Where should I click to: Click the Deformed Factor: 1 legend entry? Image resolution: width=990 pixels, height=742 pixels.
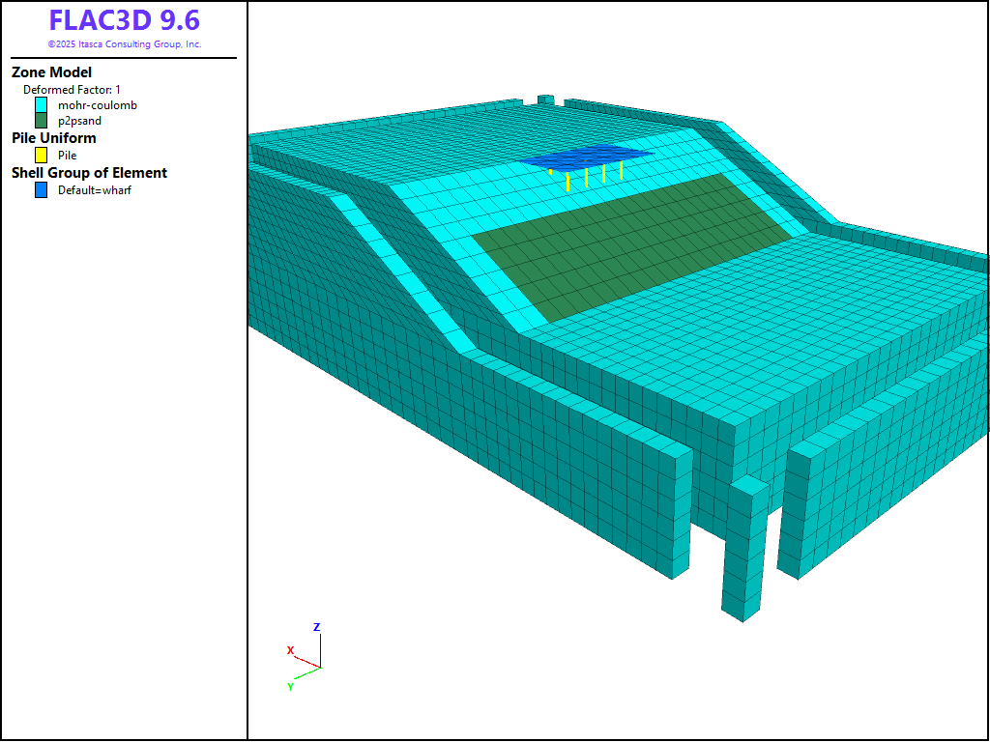73,89
